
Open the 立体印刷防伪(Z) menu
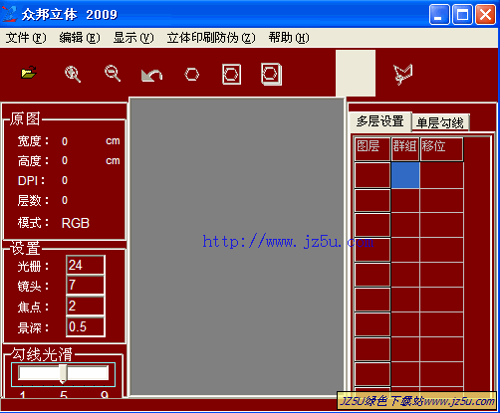(x=211, y=38)
